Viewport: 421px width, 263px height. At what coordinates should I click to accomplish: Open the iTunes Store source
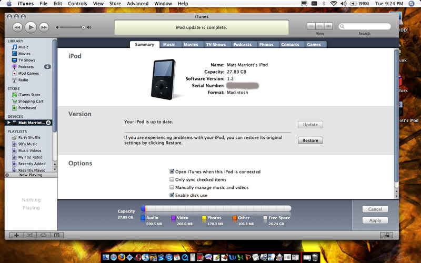click(29, 95)
